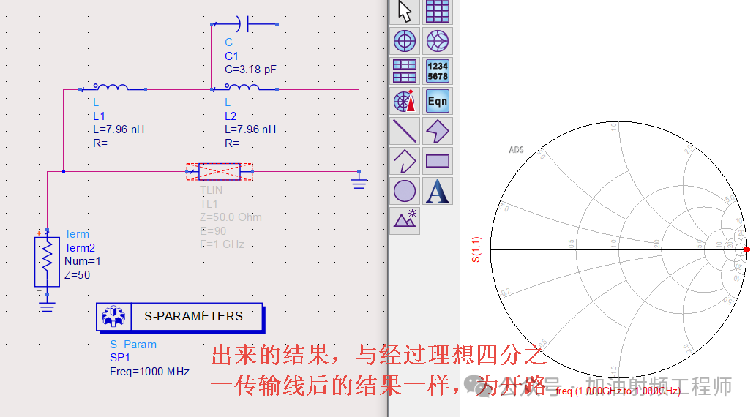
Task: Add an Eqn equation
Action: click(438, 101)
